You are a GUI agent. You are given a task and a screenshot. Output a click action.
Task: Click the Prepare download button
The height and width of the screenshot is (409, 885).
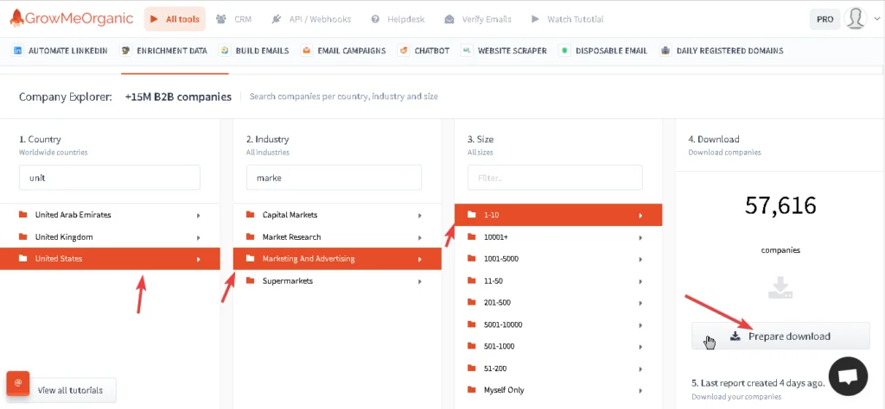coord(780,337)
